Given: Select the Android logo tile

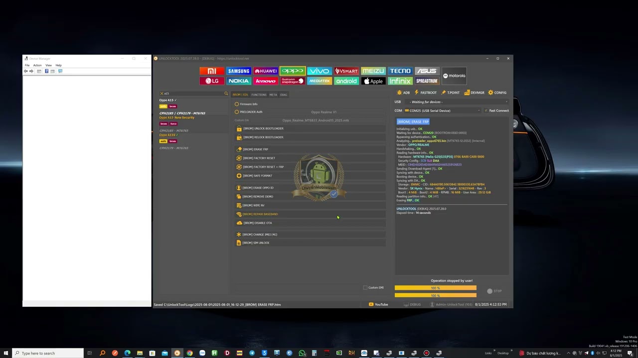Looking at the screenshot, I should pyautogui.click(x=346, y=81).
